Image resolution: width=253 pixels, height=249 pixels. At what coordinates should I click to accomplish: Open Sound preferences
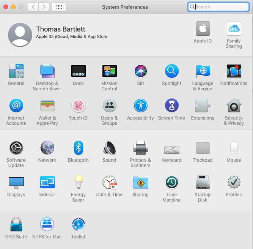tap(110, 148)
